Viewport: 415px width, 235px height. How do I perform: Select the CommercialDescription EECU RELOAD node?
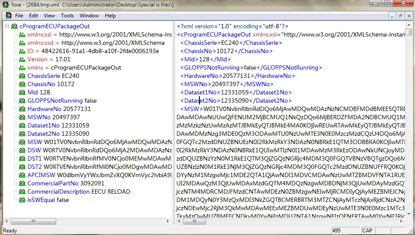[79, 191]
